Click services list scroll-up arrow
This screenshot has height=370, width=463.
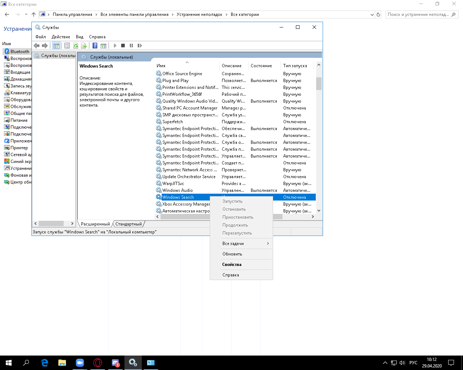[x=319, y=65]
